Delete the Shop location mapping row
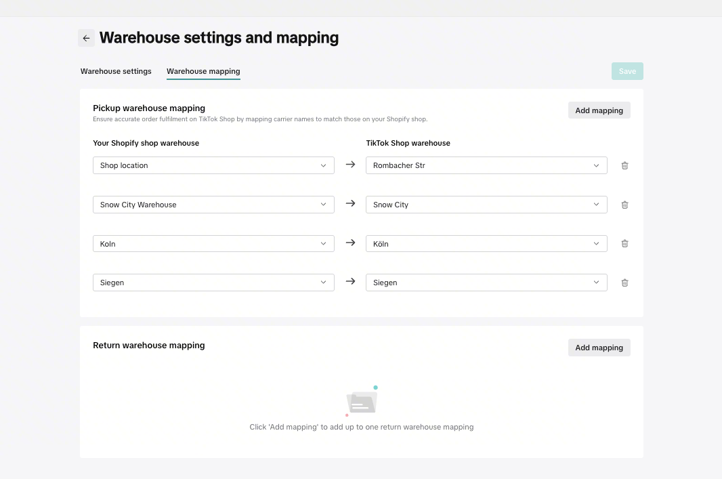The width and height of the screenshot is (722, 479). [624, 165]
